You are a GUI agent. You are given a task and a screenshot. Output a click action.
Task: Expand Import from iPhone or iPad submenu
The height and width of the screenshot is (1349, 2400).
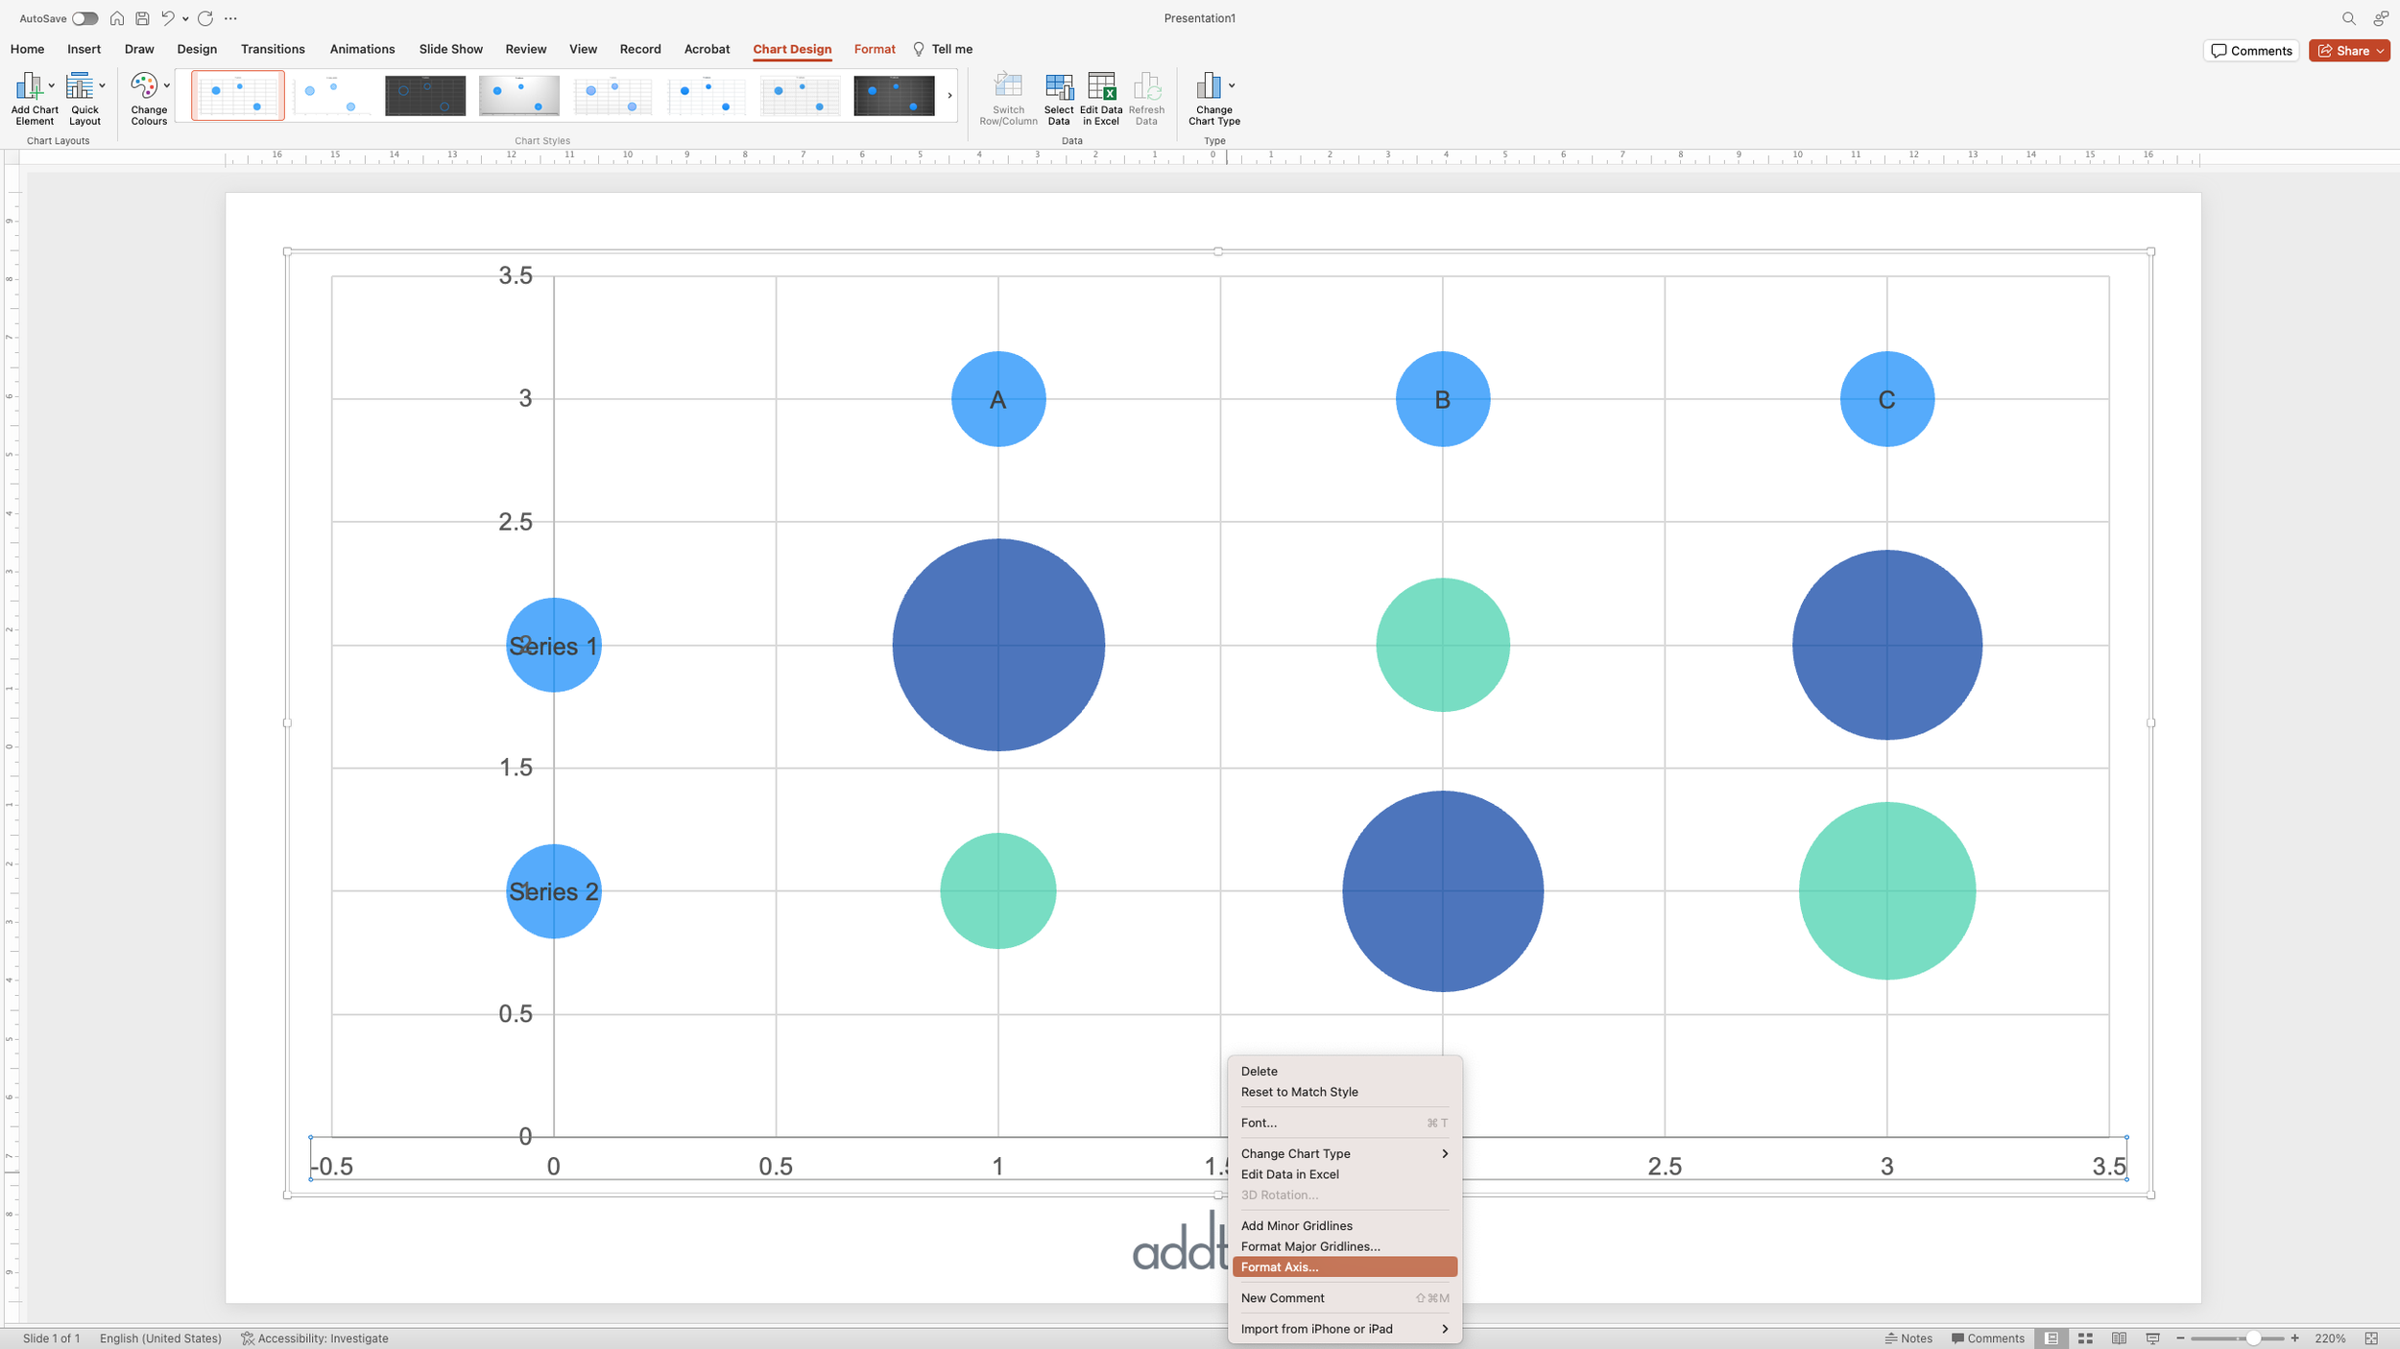(1345, 1329)
